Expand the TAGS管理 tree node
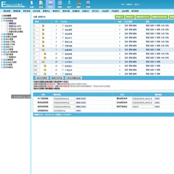 [x=2, y=50]
